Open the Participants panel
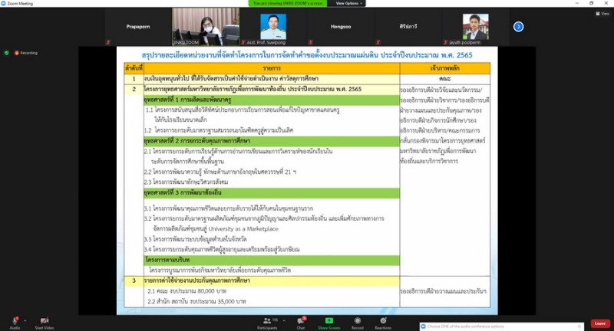 coord(267,320)
